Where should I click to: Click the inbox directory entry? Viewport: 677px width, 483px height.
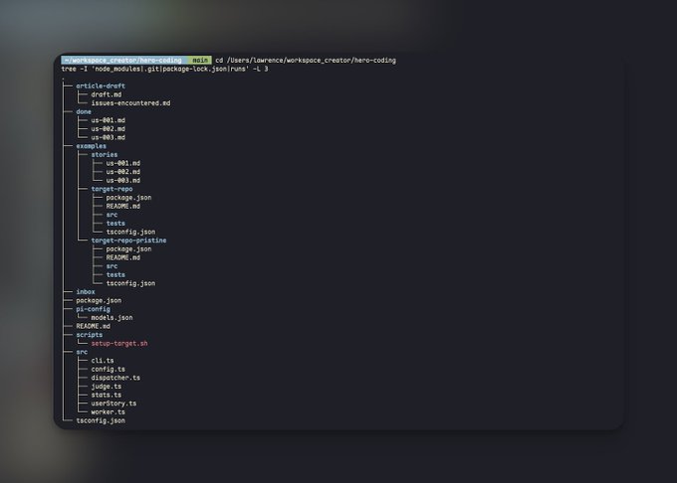click(x=86, y=292)
